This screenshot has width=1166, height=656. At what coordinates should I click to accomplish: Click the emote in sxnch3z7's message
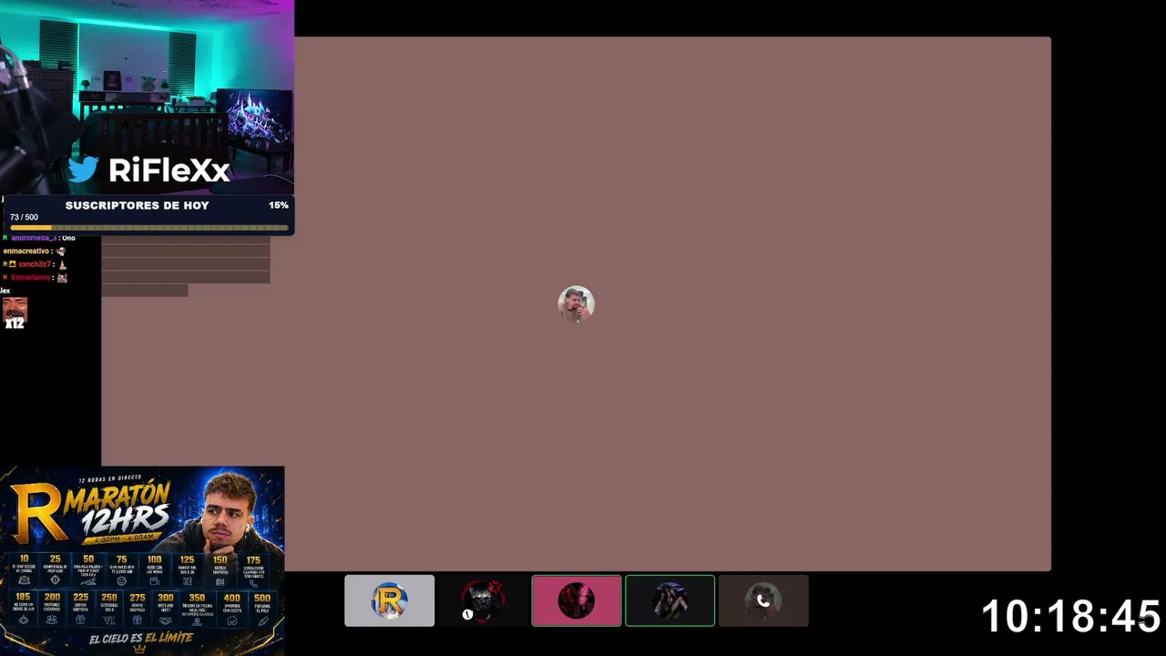tap(63, 265)
